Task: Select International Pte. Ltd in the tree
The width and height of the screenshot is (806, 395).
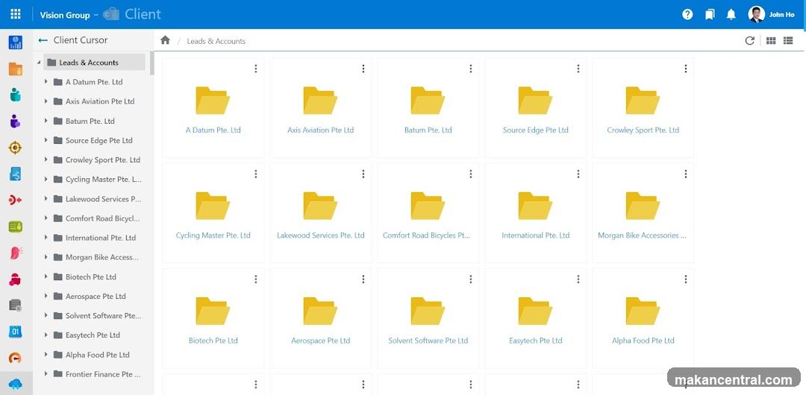Action: (x=101, y=238)
